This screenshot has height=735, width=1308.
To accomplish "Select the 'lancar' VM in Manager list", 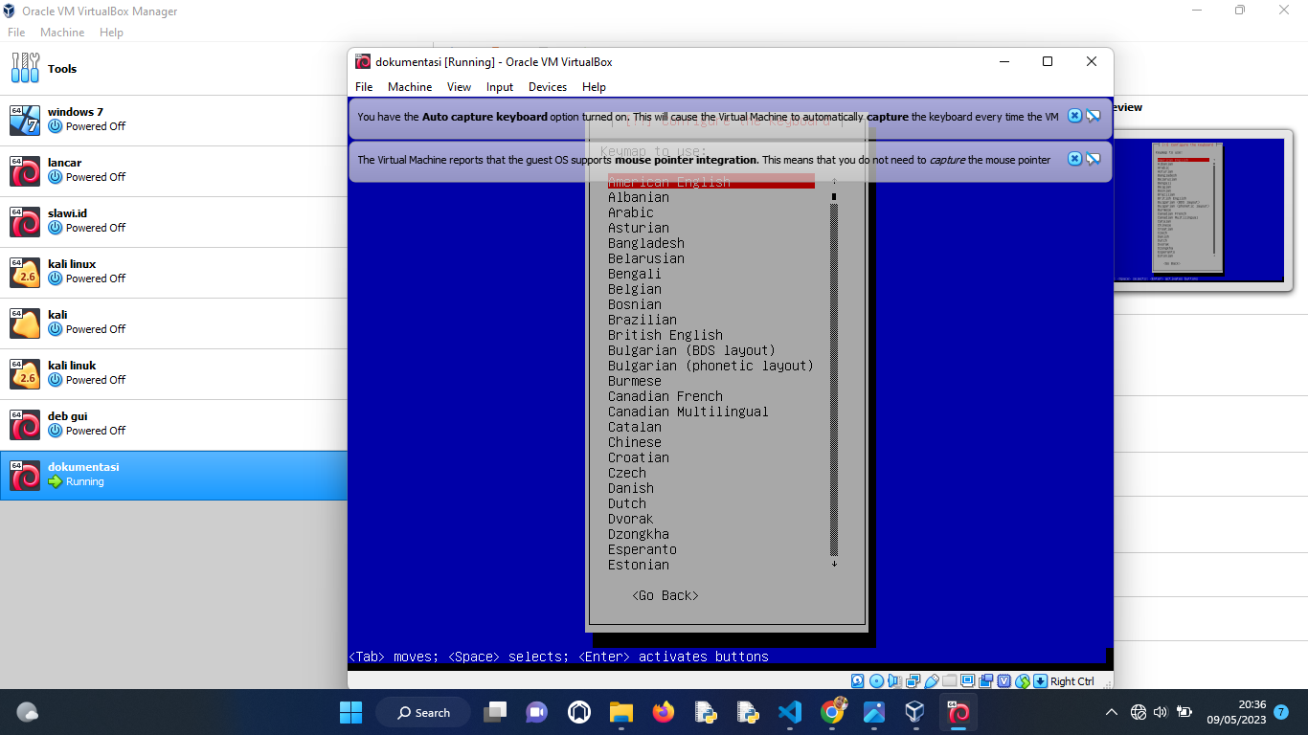I will (x=173, y=170).
